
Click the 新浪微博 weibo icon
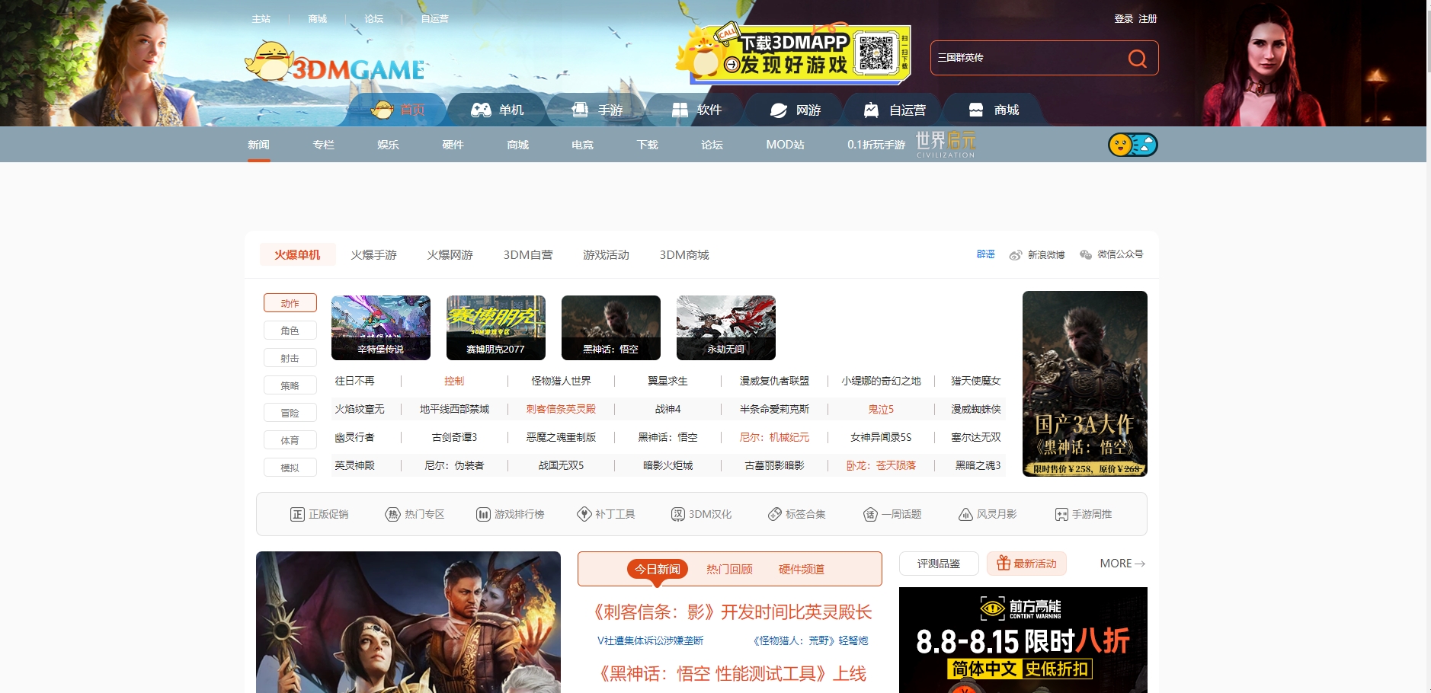[x=1015, y=255]
